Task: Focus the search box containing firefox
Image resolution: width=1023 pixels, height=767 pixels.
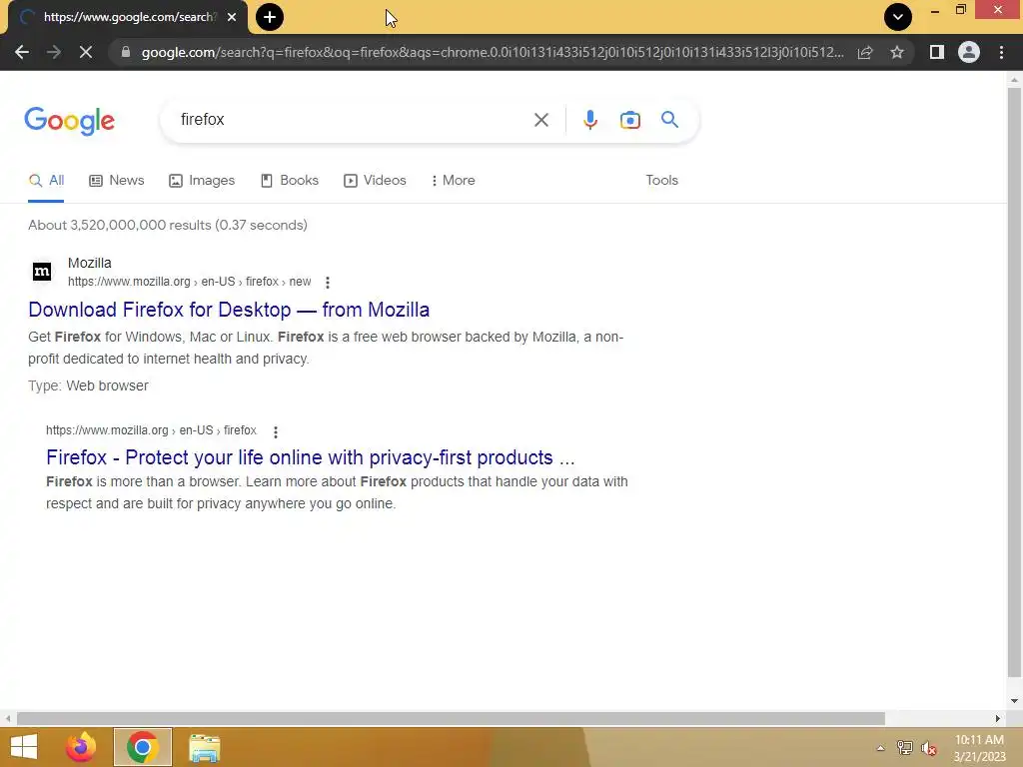Action: tap(353, 120)
